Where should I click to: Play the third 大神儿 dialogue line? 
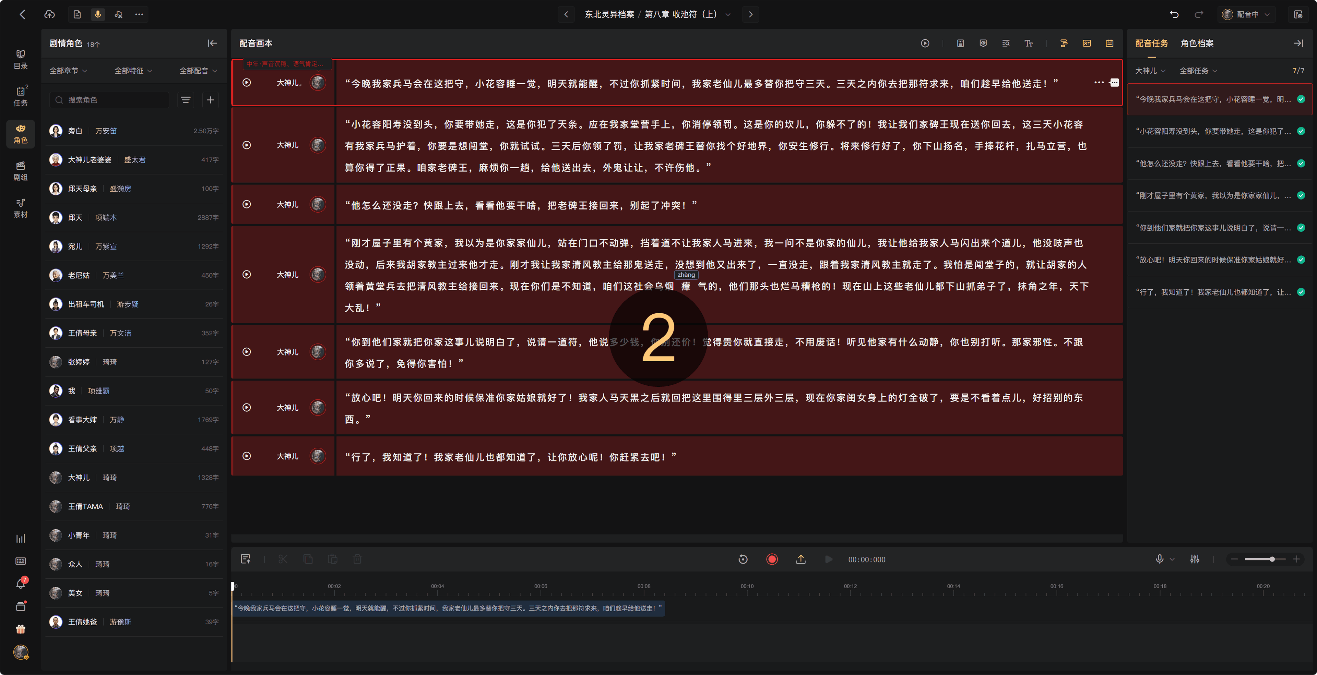[247, 204]
